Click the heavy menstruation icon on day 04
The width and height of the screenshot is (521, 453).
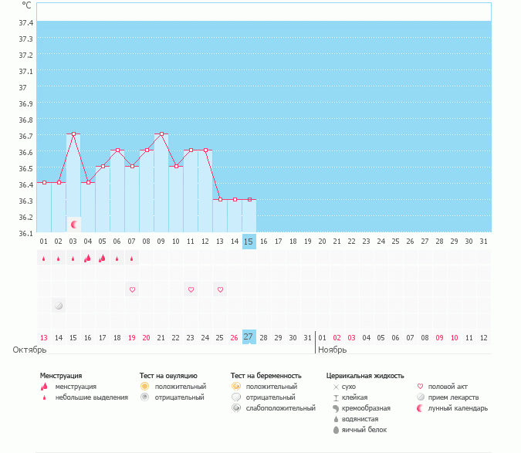pyautogui.click(x=88, y=259)
